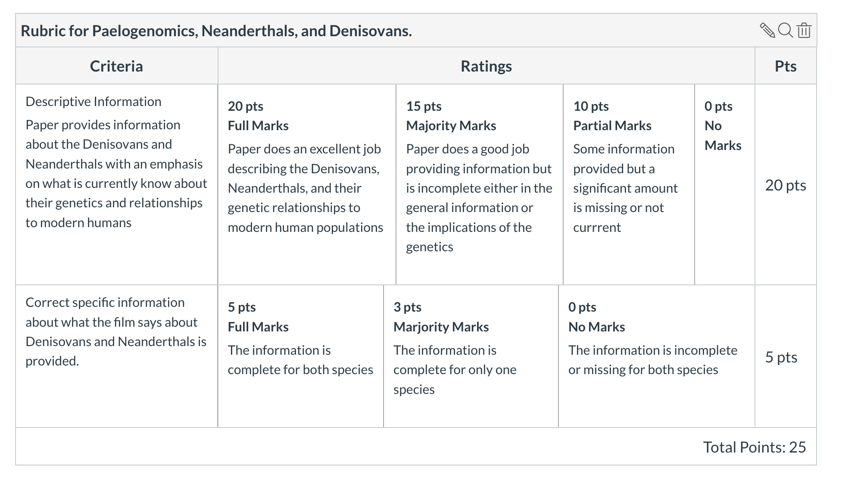Click the Descriptive Information criterion title
The image size is (842, 481).
click(94, 102)
